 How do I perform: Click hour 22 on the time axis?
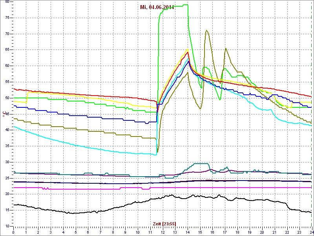point(287,232)
